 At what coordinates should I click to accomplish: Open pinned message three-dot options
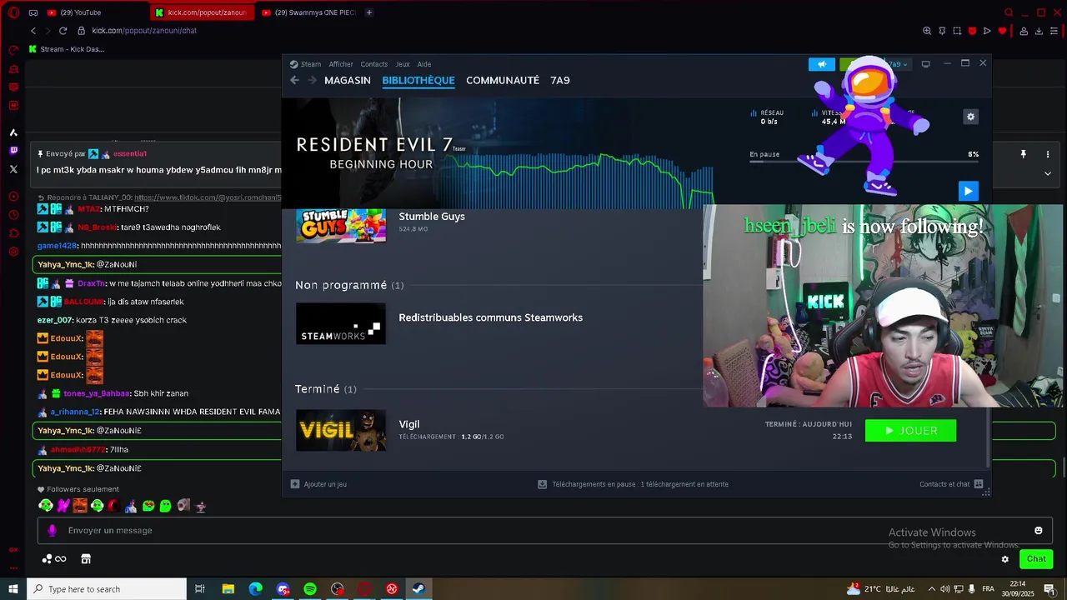pyautogui.click(x=1048, y=154)
